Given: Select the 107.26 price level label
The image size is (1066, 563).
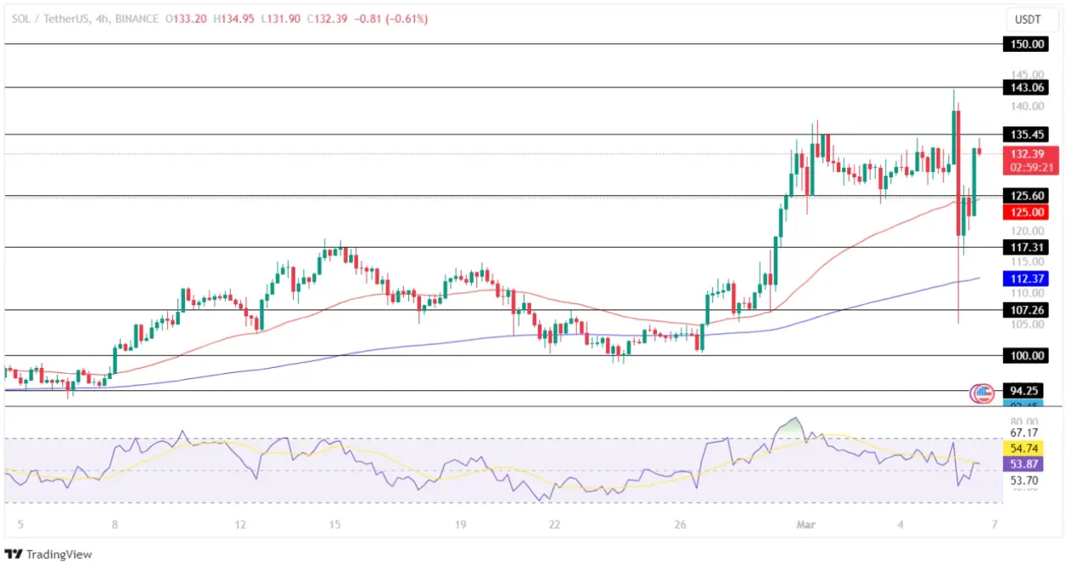Looking at the screenshot, I should coord(1024,309).
